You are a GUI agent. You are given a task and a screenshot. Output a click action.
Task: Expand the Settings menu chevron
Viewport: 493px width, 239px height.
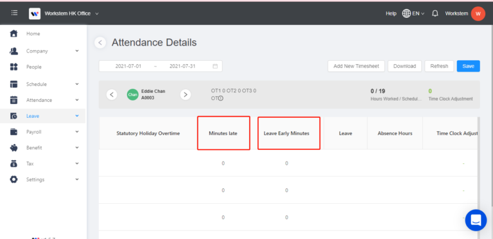[77, 179]
